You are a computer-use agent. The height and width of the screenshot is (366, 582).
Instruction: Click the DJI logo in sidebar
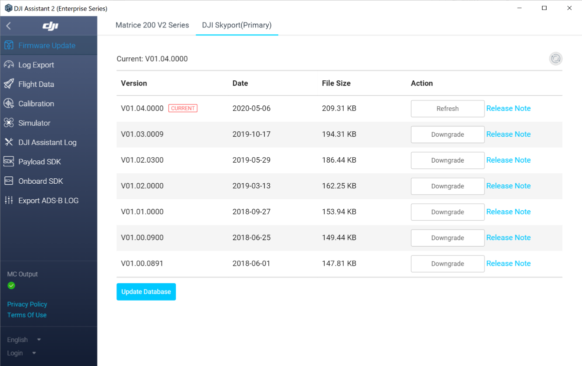[x=50, y=25]
